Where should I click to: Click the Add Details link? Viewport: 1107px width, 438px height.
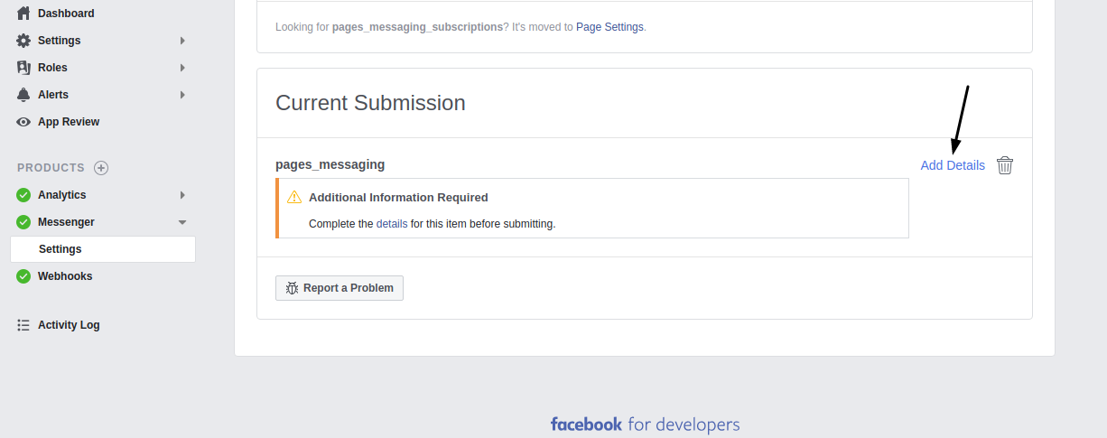tap(953, 165)
